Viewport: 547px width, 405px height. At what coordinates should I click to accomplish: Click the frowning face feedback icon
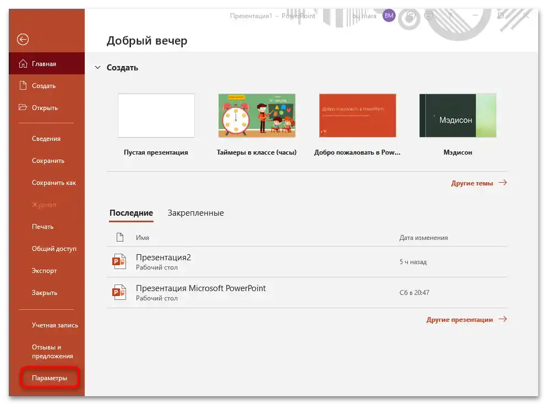(x=430, y=15)
